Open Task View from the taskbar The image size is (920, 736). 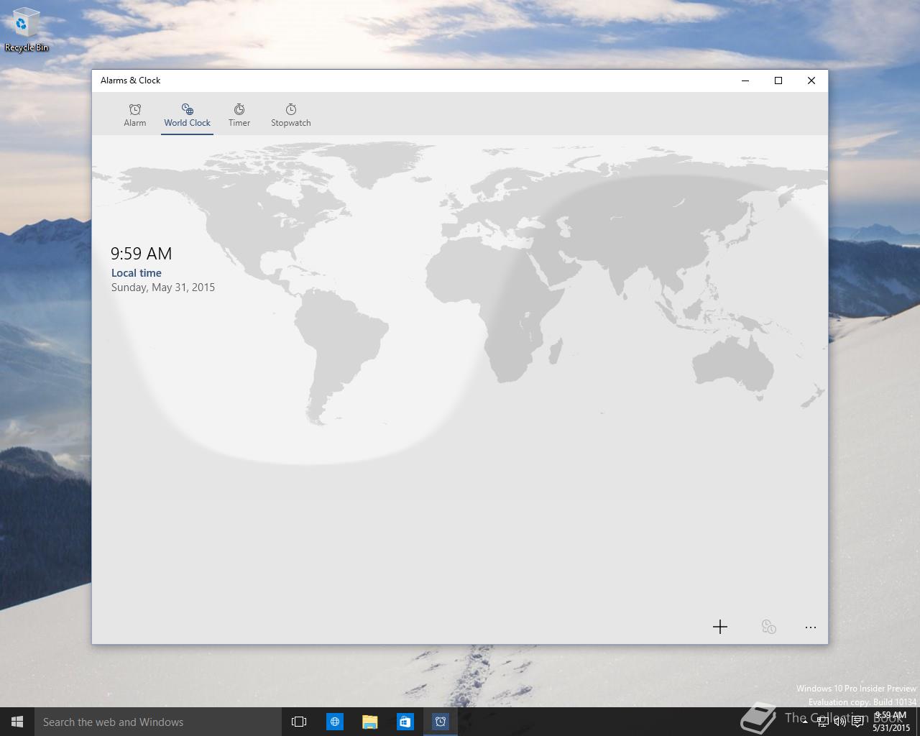[299, 722]
